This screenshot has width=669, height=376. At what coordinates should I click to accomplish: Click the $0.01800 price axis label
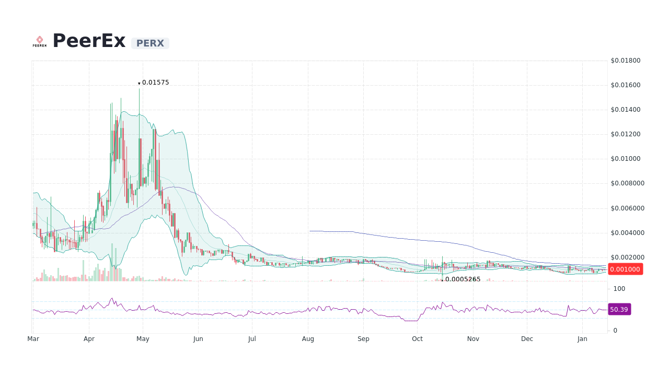click(x=626, y=61)
